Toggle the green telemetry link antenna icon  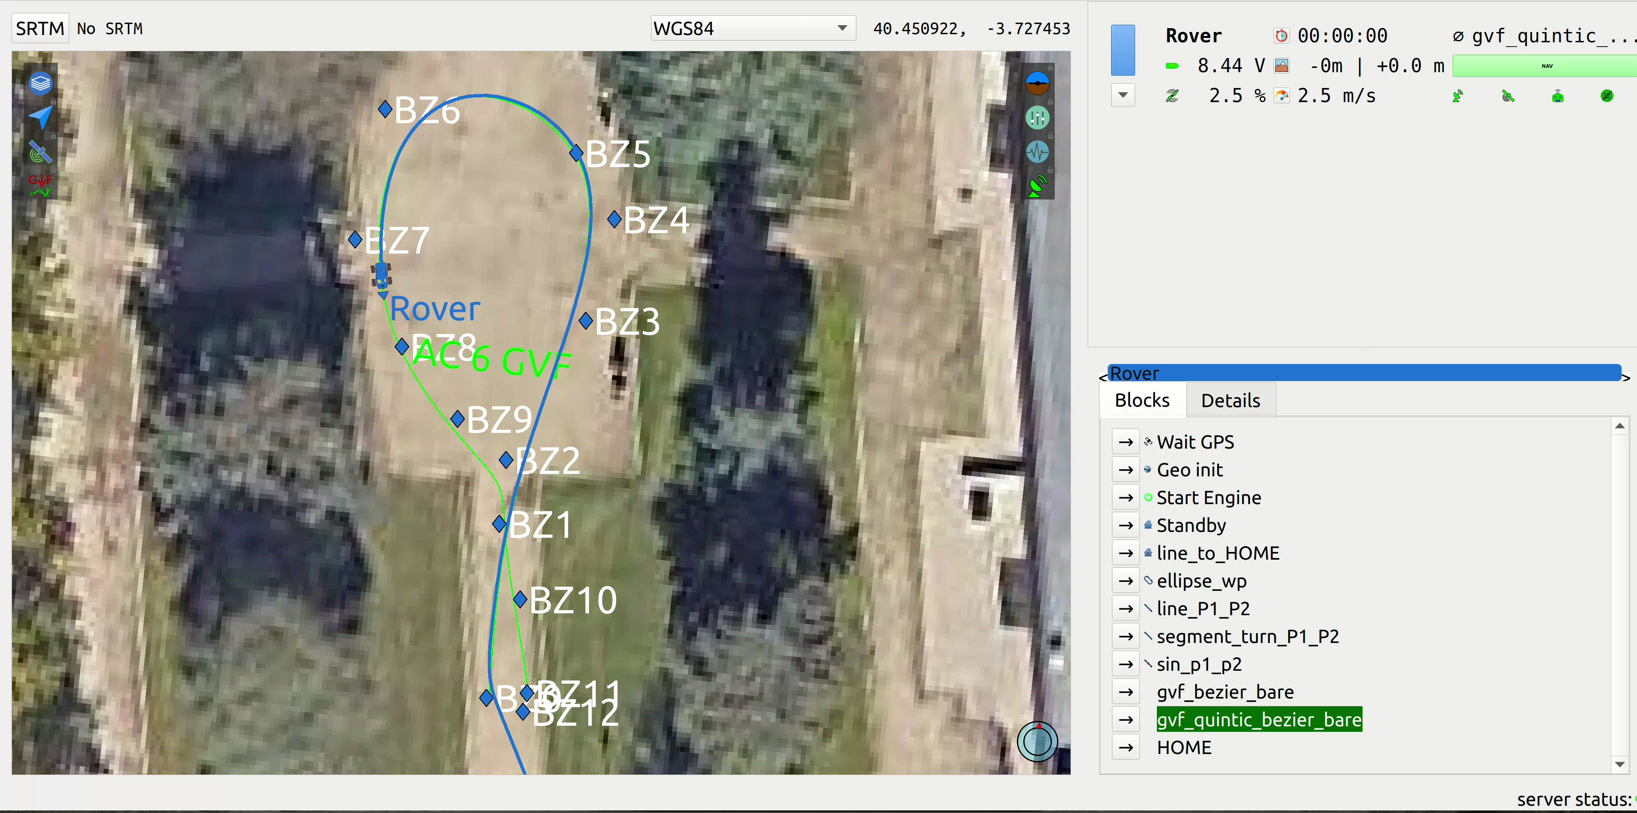[x=1037, y=186]
